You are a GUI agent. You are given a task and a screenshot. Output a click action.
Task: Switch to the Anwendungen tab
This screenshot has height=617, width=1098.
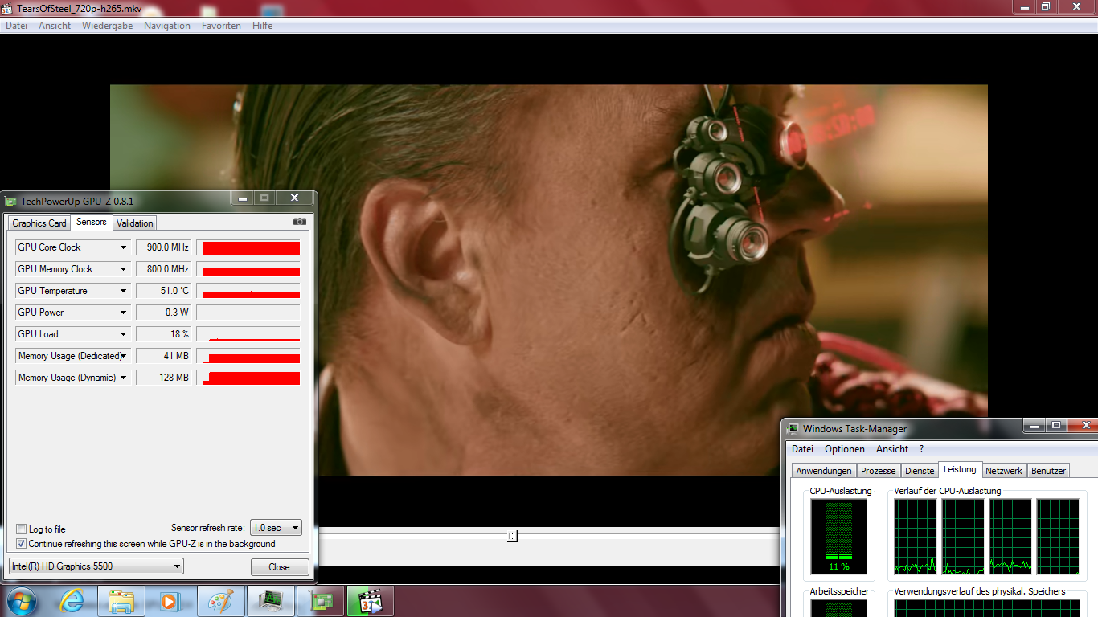(824, 471)
